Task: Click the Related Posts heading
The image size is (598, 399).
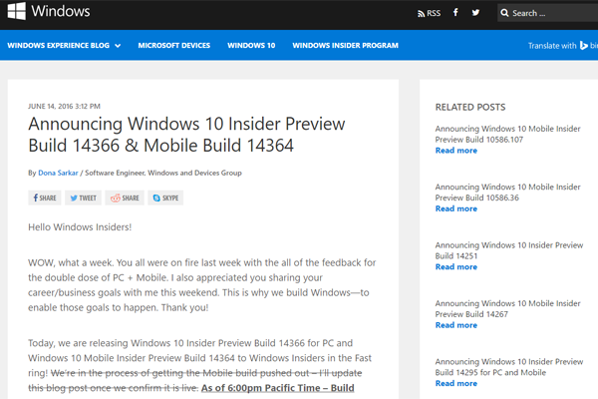Action: pyautogui.click(x=470, y=108)
